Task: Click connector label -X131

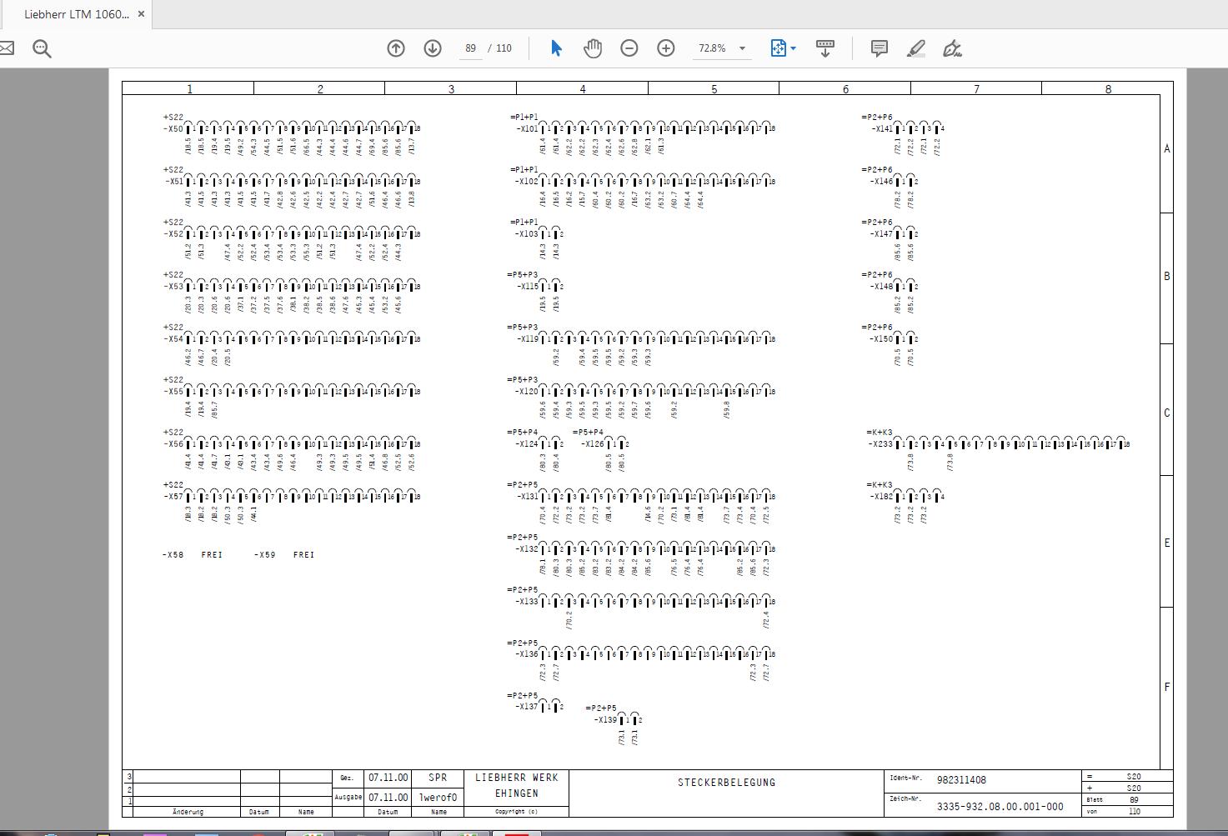Action: 526,497
